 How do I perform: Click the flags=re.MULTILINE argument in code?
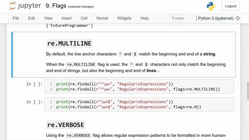point(194,89)
